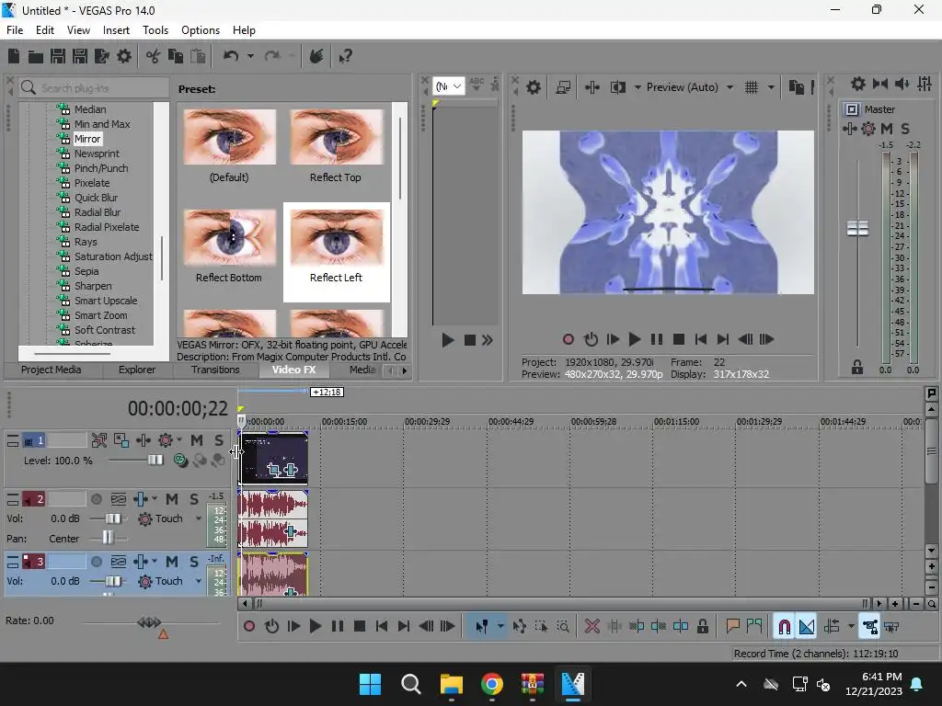This screenshot has width=942, height=706.
Task: Lock the selected event with padlock icon
Action: [702, 627]
